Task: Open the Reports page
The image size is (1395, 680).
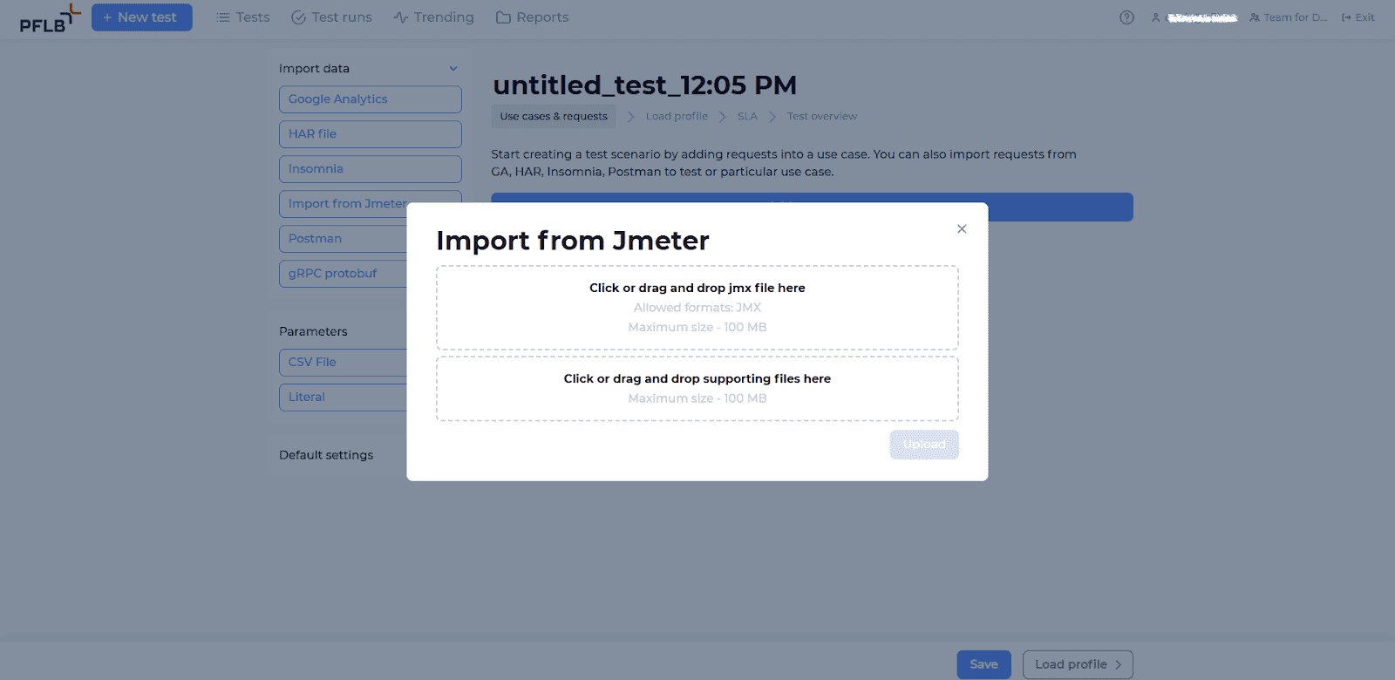Action: click(532, 17)
